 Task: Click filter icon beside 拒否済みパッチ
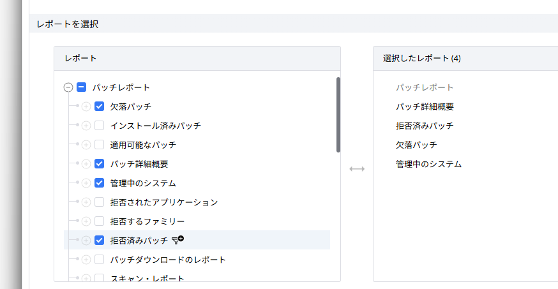[177, 240]
